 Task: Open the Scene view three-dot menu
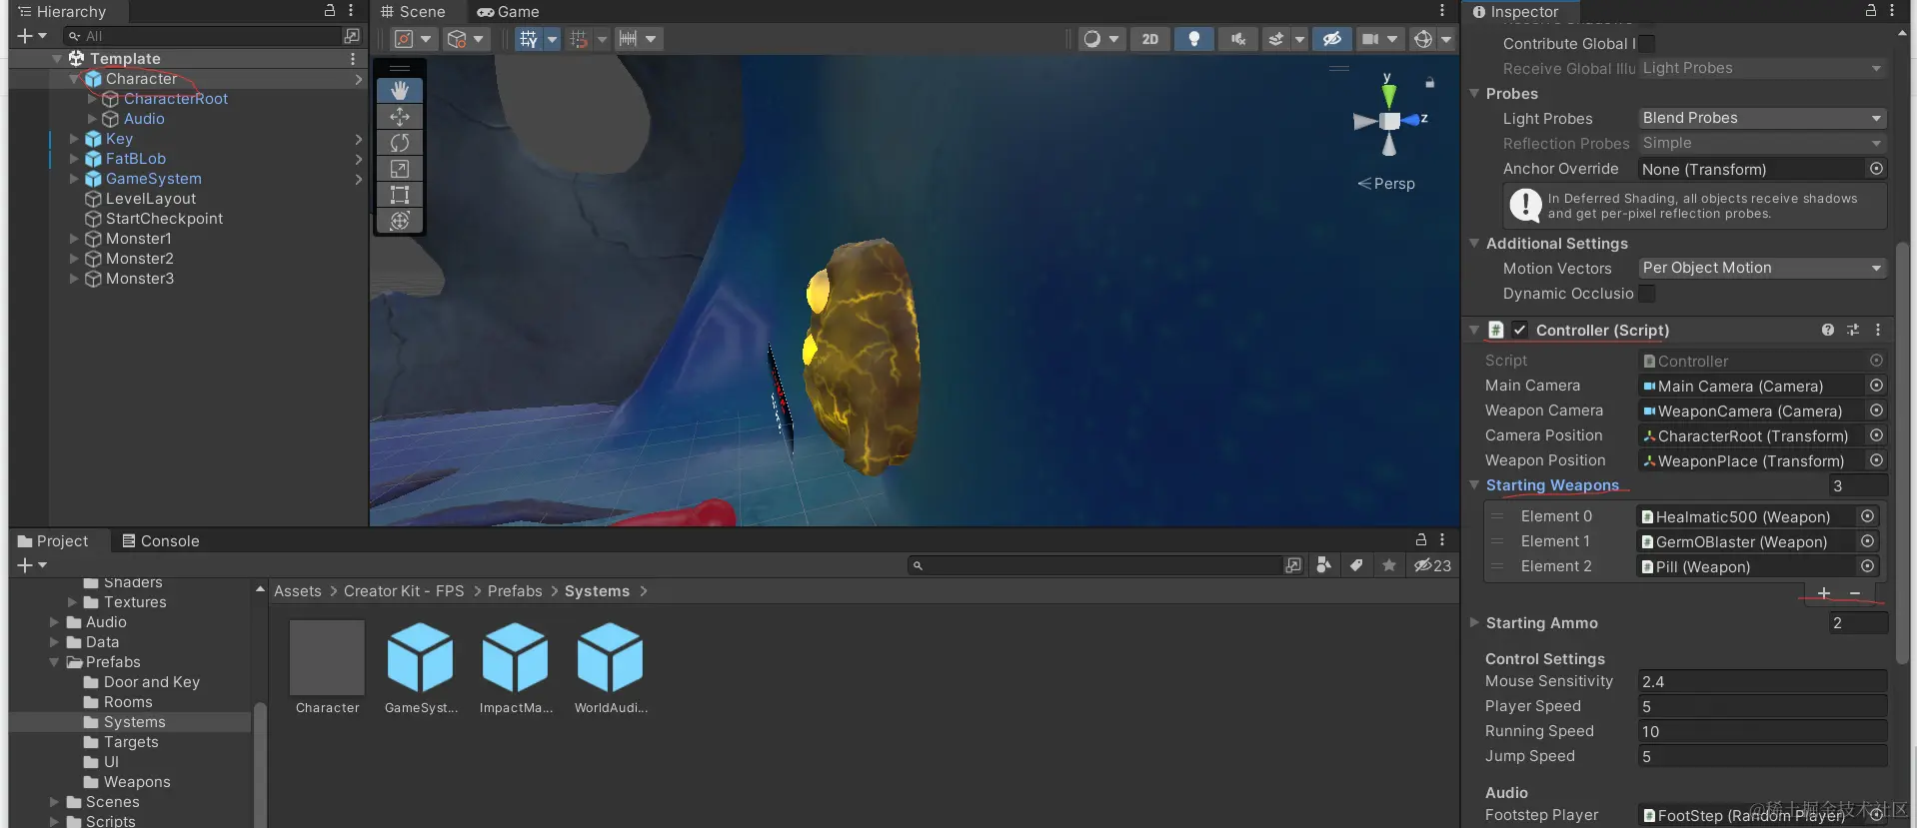pyautogui.click(x=1442, y=10)
